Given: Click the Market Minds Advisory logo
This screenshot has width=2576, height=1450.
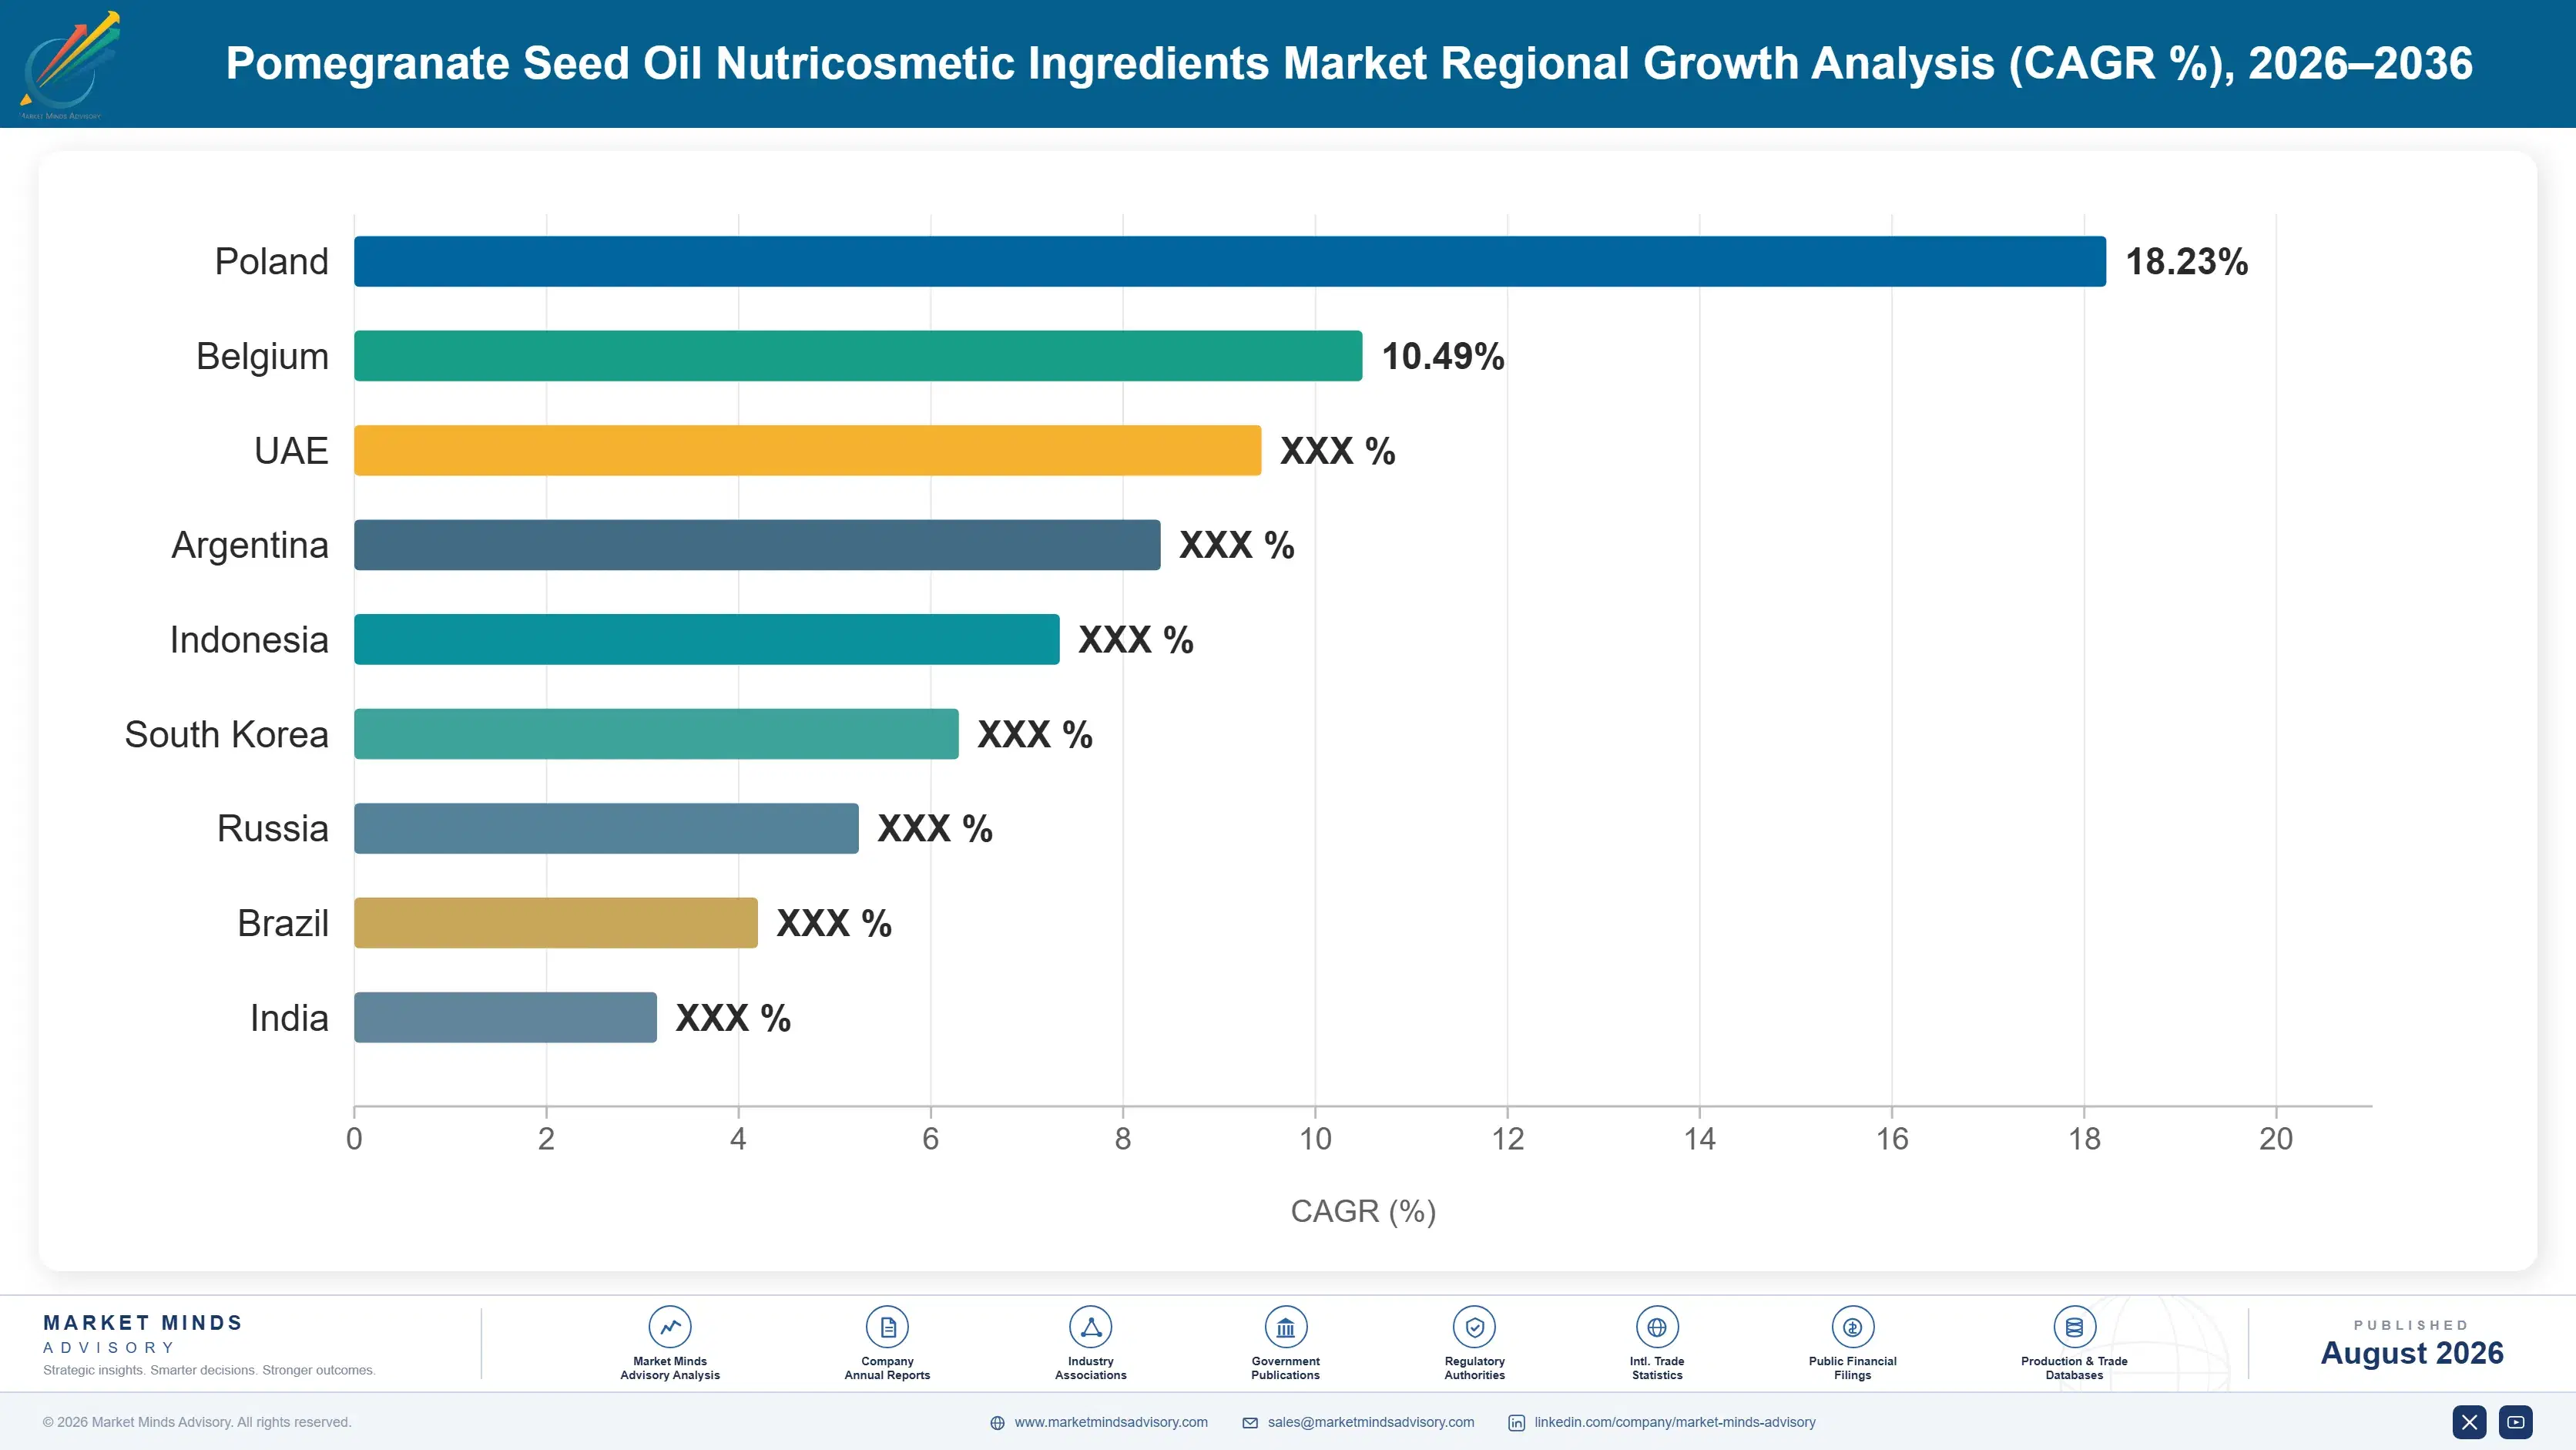Looking at the screenshot, I should [x=69, y=64].
